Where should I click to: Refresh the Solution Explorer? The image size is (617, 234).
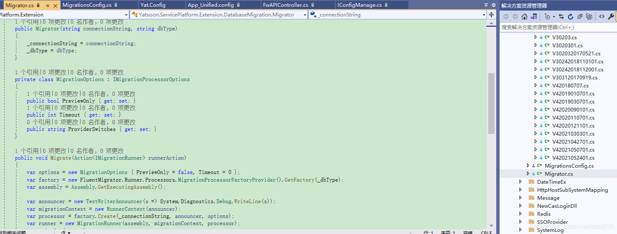point(571,16)
